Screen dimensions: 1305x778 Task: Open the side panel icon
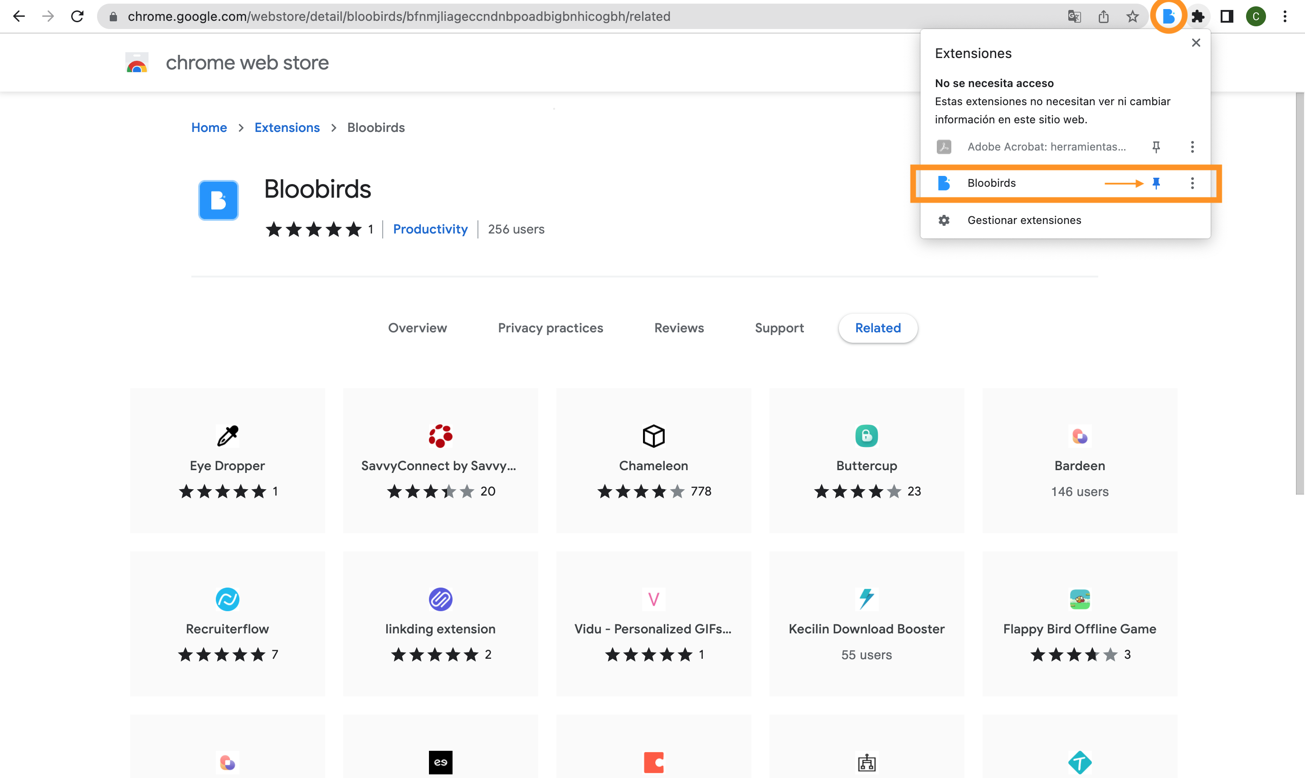[1227, 16]
